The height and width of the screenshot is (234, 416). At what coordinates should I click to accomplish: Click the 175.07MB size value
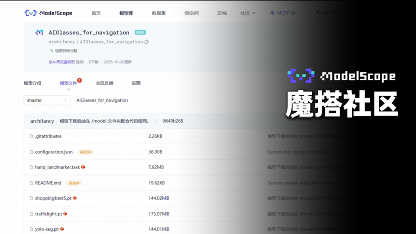point(159,214)
